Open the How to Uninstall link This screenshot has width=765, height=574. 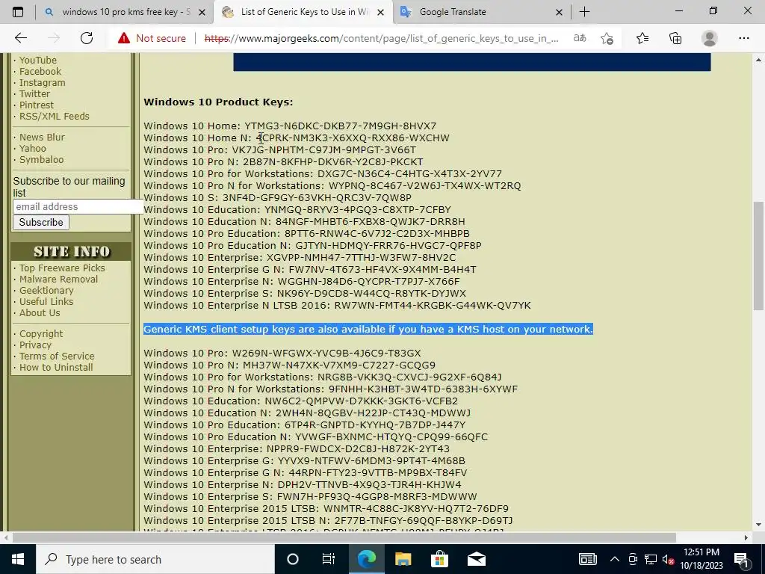tap(56, 368)
